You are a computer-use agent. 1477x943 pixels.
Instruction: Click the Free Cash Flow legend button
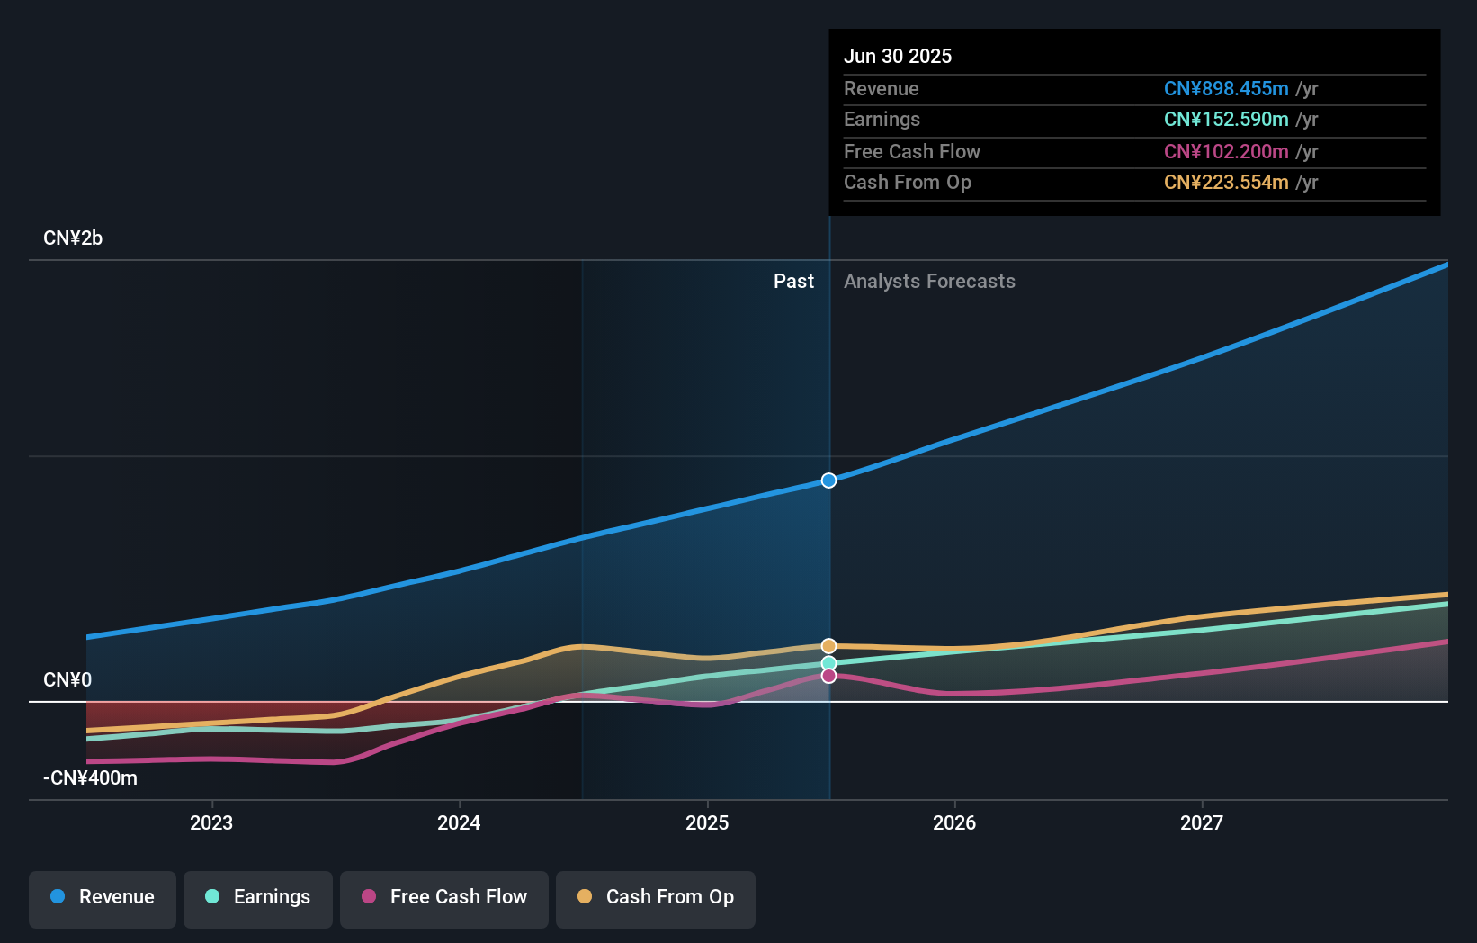[444, 897]
